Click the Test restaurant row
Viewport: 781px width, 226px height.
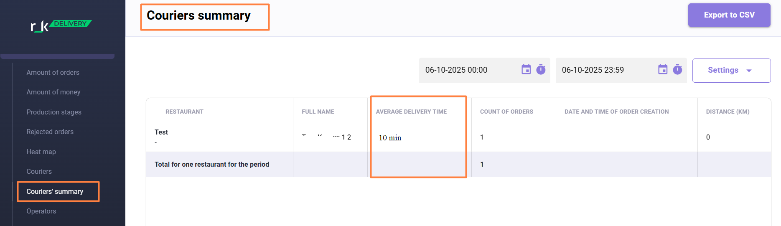[x=161, y=132]
